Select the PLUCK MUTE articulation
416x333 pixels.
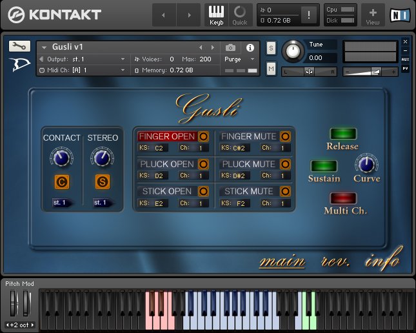pos(249,164)
